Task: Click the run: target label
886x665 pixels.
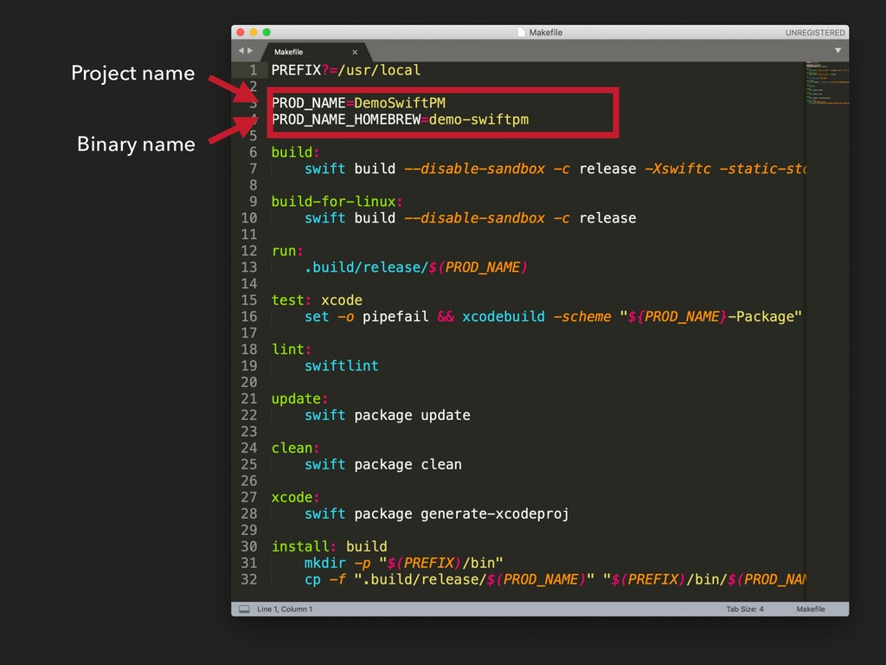Action: click(x=287, y=251)
